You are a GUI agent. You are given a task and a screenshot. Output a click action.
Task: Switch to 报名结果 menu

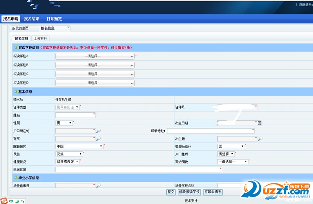(x=32, y=19)
